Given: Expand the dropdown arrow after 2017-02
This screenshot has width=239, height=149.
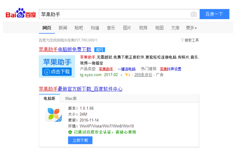Looking at the screenshot, I should point(122,75).
